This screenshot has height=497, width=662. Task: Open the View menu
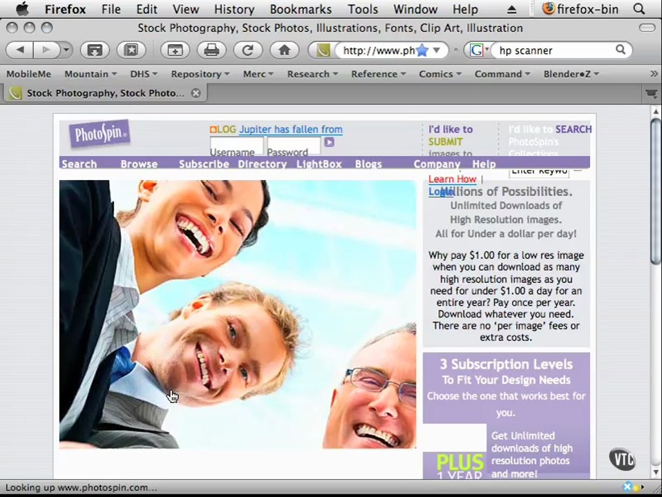pos(186,9)
